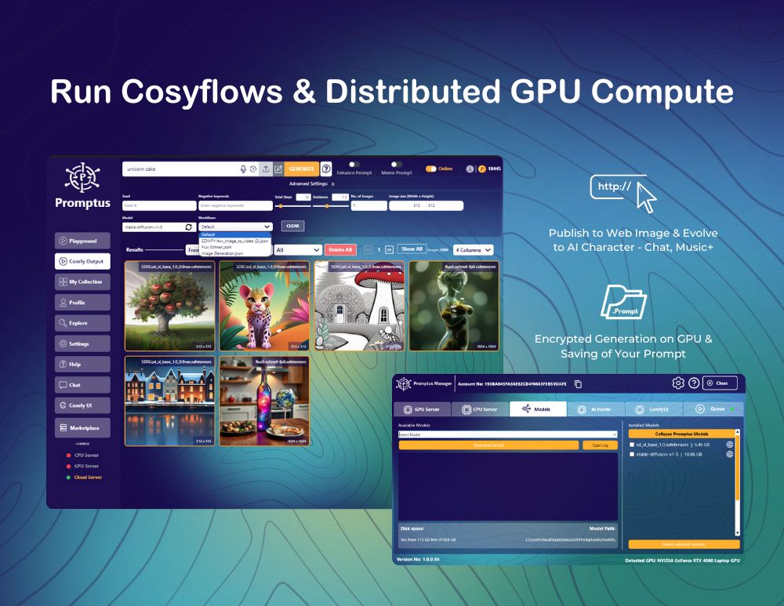Select Image Generation.json workflow option
Screen dimensions: 784x606
click(x=235, y=253)
